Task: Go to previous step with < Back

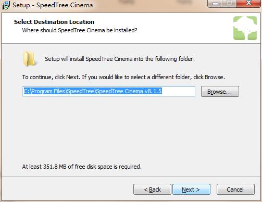Action: click(152, 190)
